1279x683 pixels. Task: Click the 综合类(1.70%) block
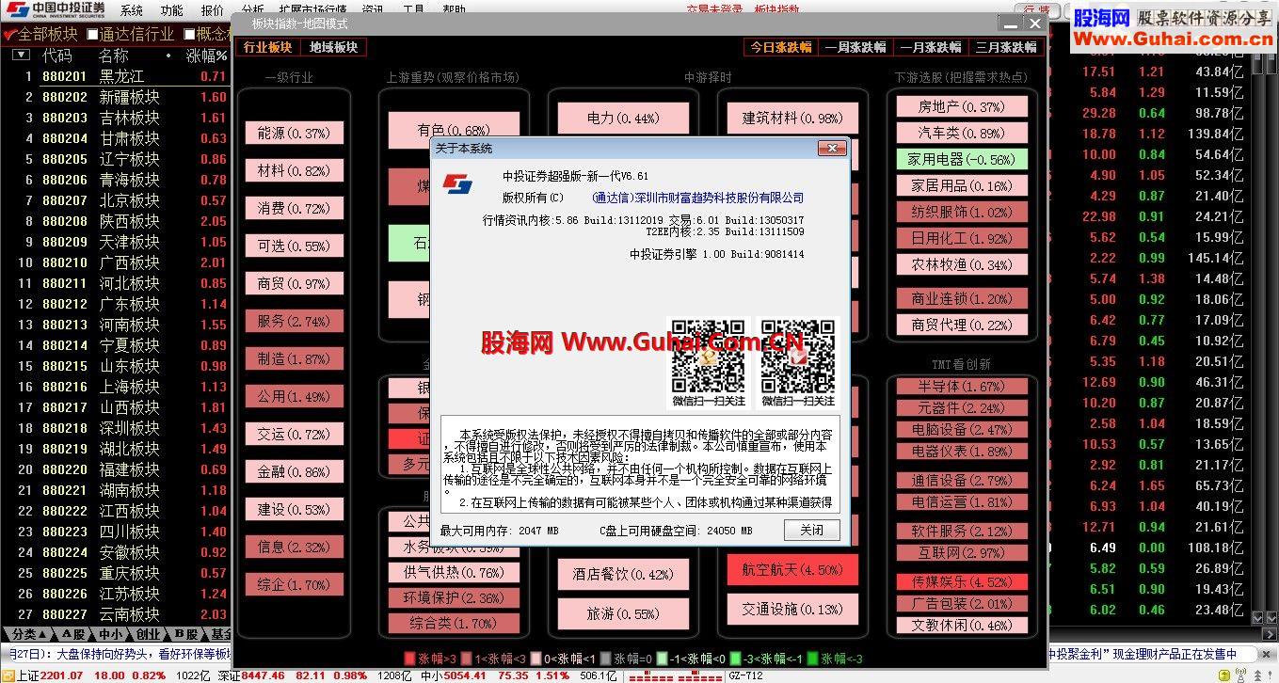tap(454, 623)
